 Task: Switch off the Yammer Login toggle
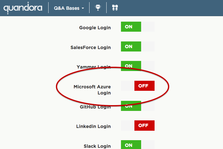[138, 66]
